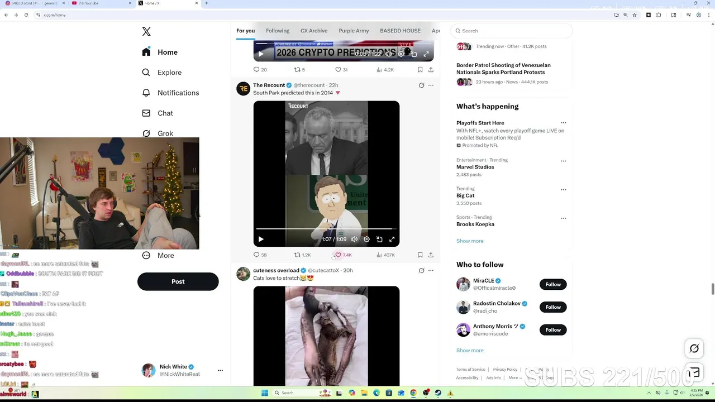
Task: Enter fullscreen on the South Park video
Action: [392, 240]
